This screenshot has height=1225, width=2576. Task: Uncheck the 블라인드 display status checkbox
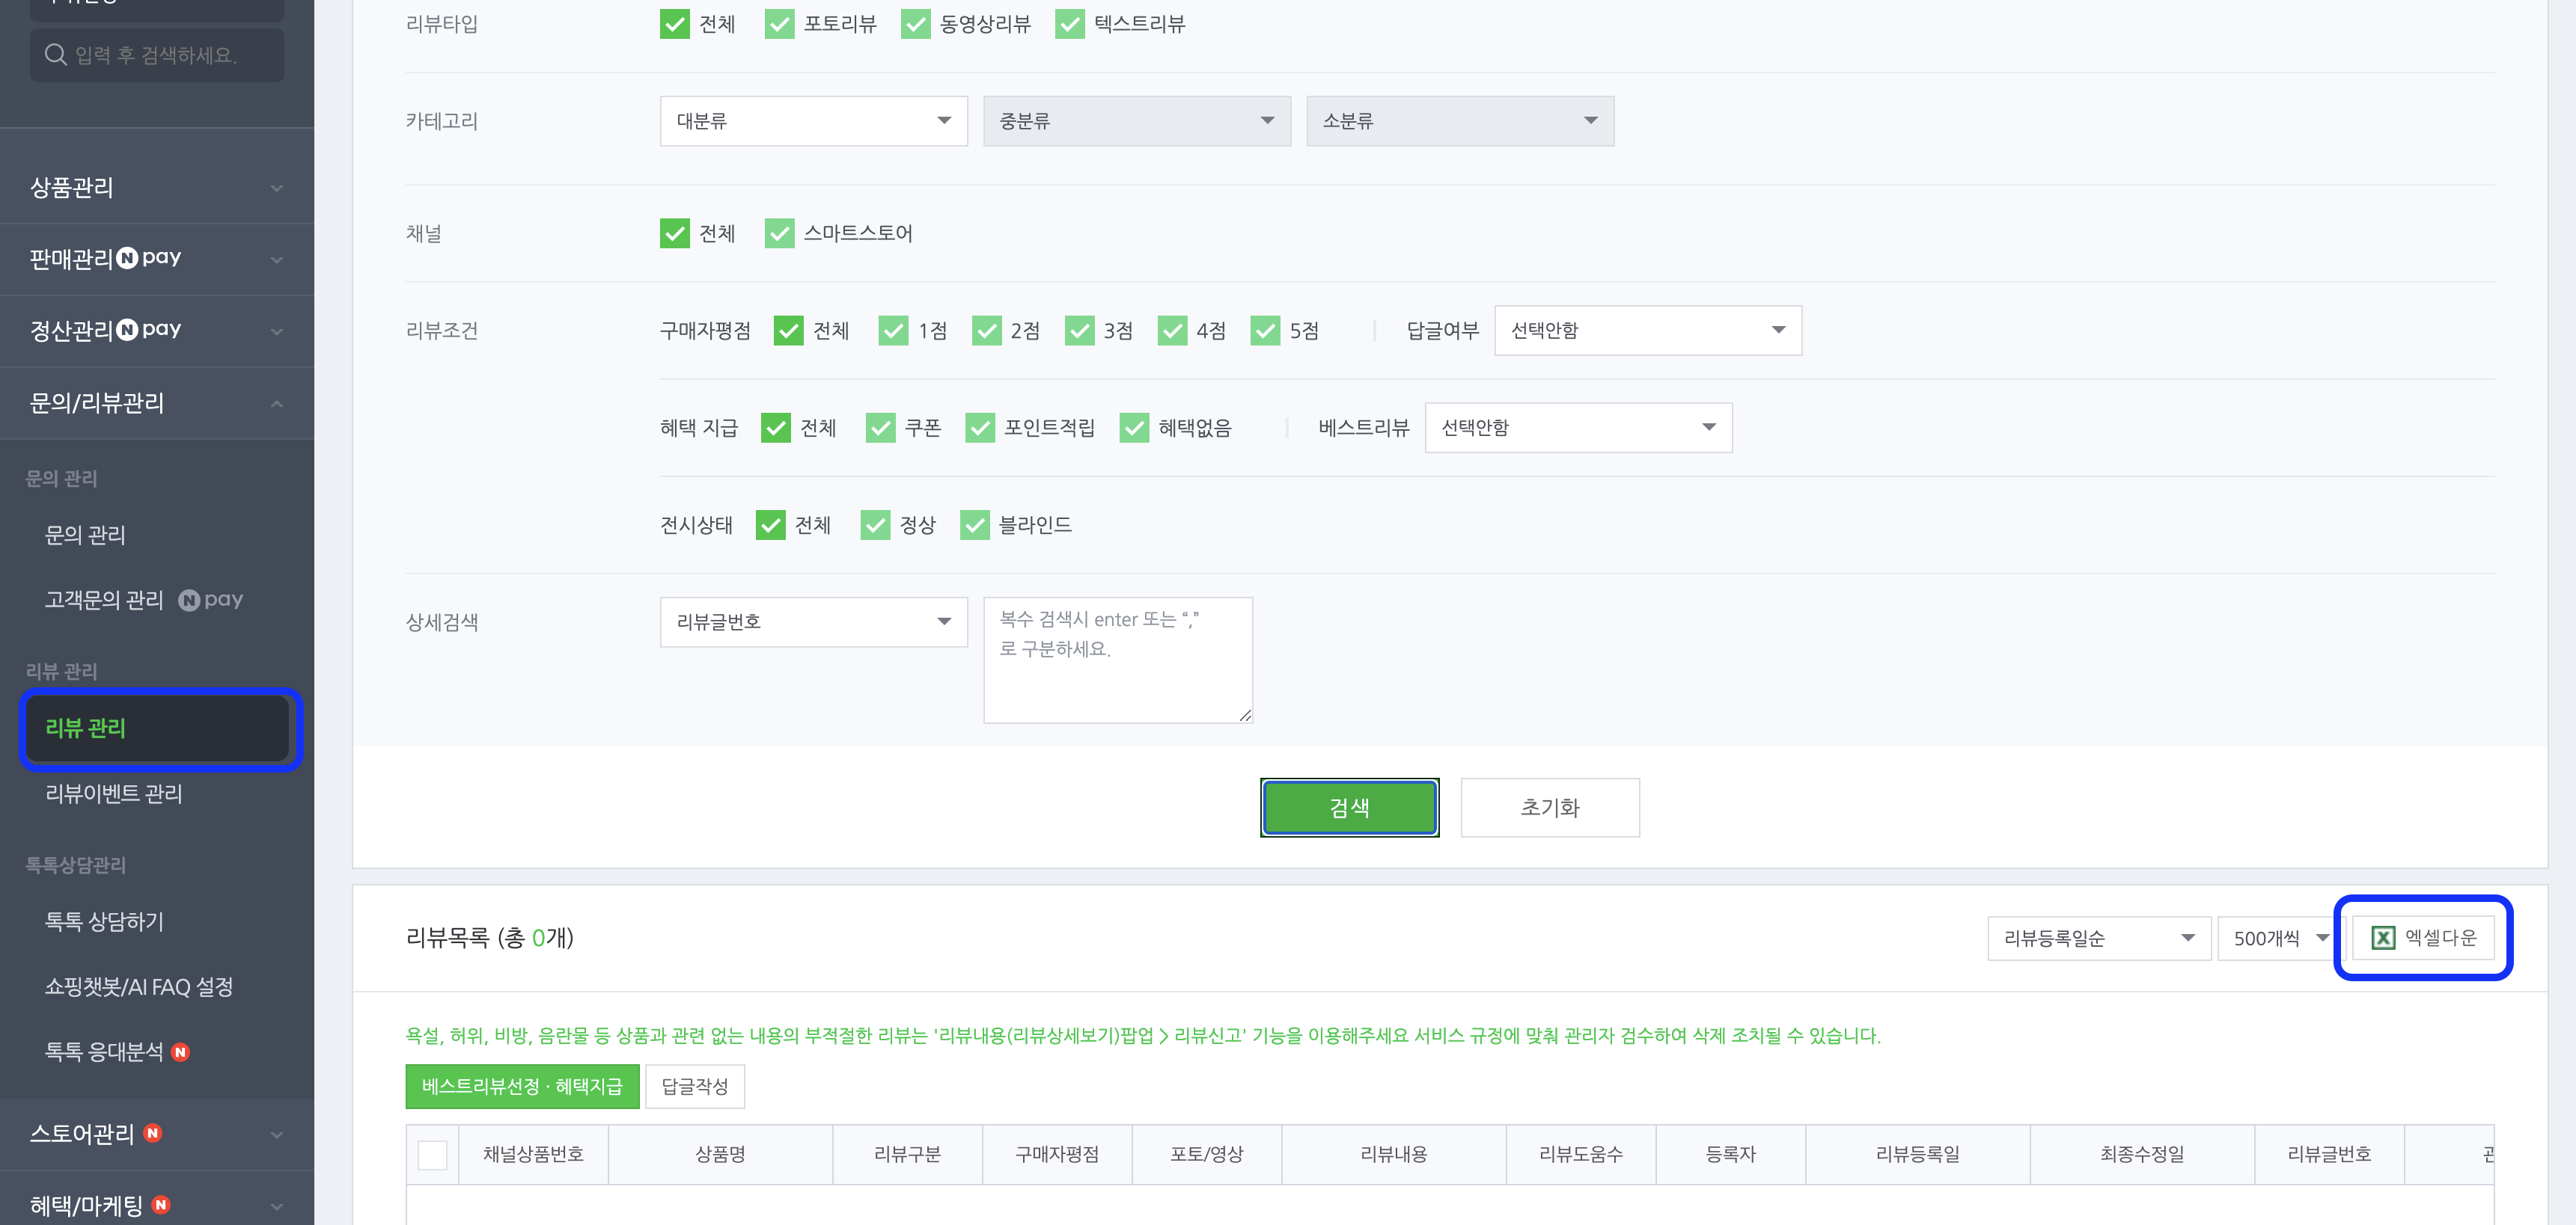975,524
